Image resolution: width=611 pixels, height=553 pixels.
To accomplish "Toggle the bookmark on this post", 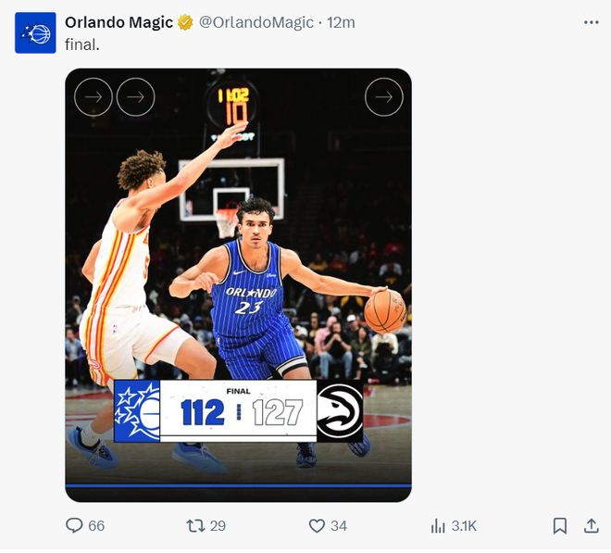I will click(560, 525).
